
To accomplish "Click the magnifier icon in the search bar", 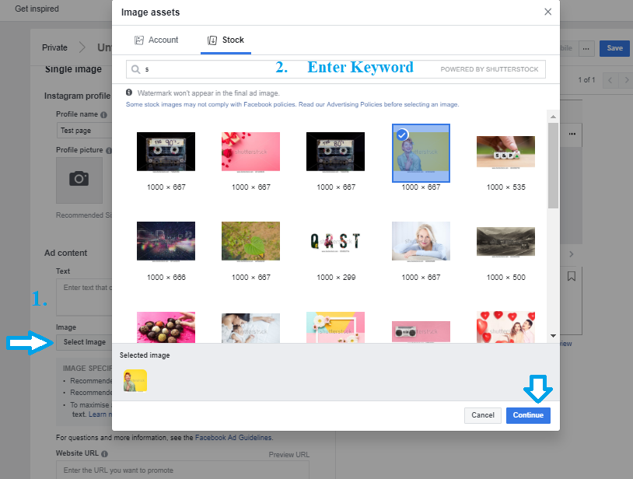I will pos(135,69).
